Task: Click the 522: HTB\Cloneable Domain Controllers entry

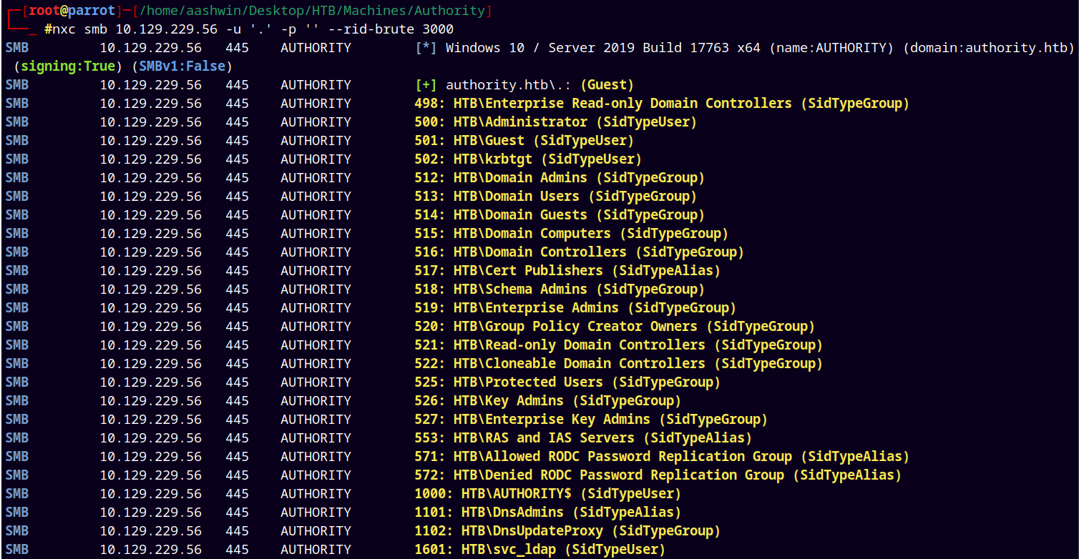Action: (618, 364)
